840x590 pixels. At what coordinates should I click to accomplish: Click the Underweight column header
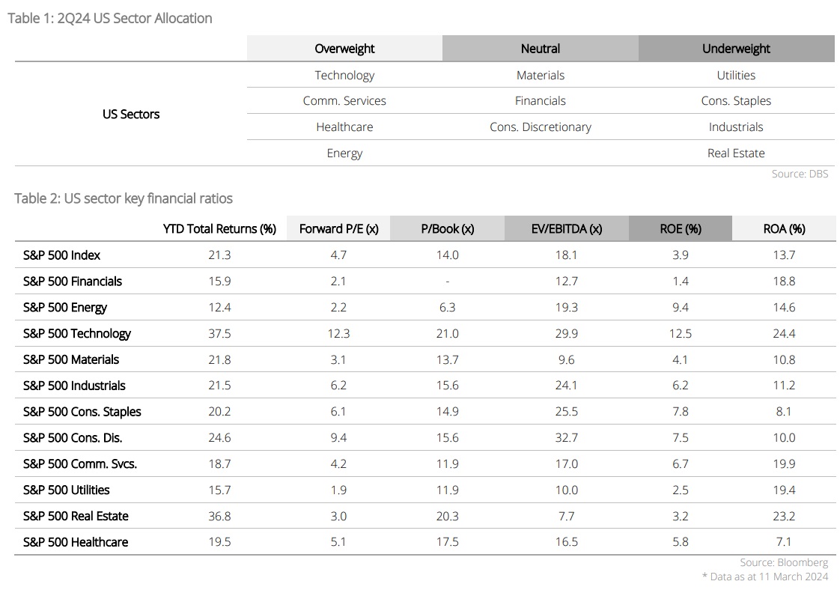pos(736,49)
